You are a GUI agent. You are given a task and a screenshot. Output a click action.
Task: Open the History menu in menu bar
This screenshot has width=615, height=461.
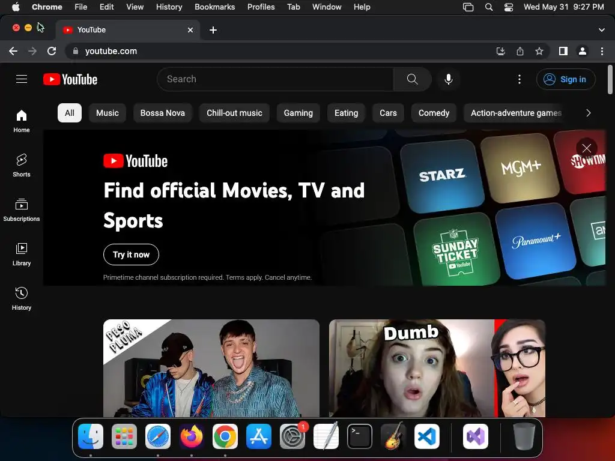[169, 7]
